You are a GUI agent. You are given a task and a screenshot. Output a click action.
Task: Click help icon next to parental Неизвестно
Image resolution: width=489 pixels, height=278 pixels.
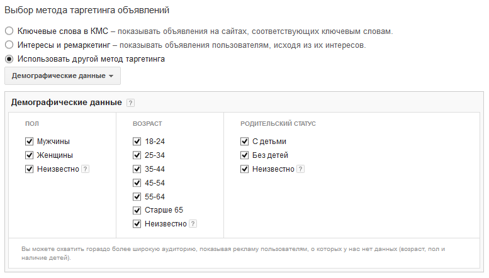300,169
